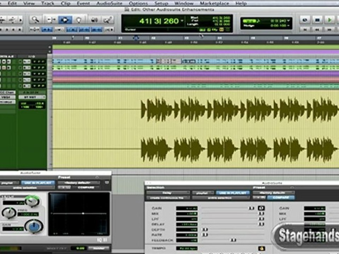Viewport: 339px width, 254px height.
Task: Open the main counter format dropdown arrow
Action: 182,21
